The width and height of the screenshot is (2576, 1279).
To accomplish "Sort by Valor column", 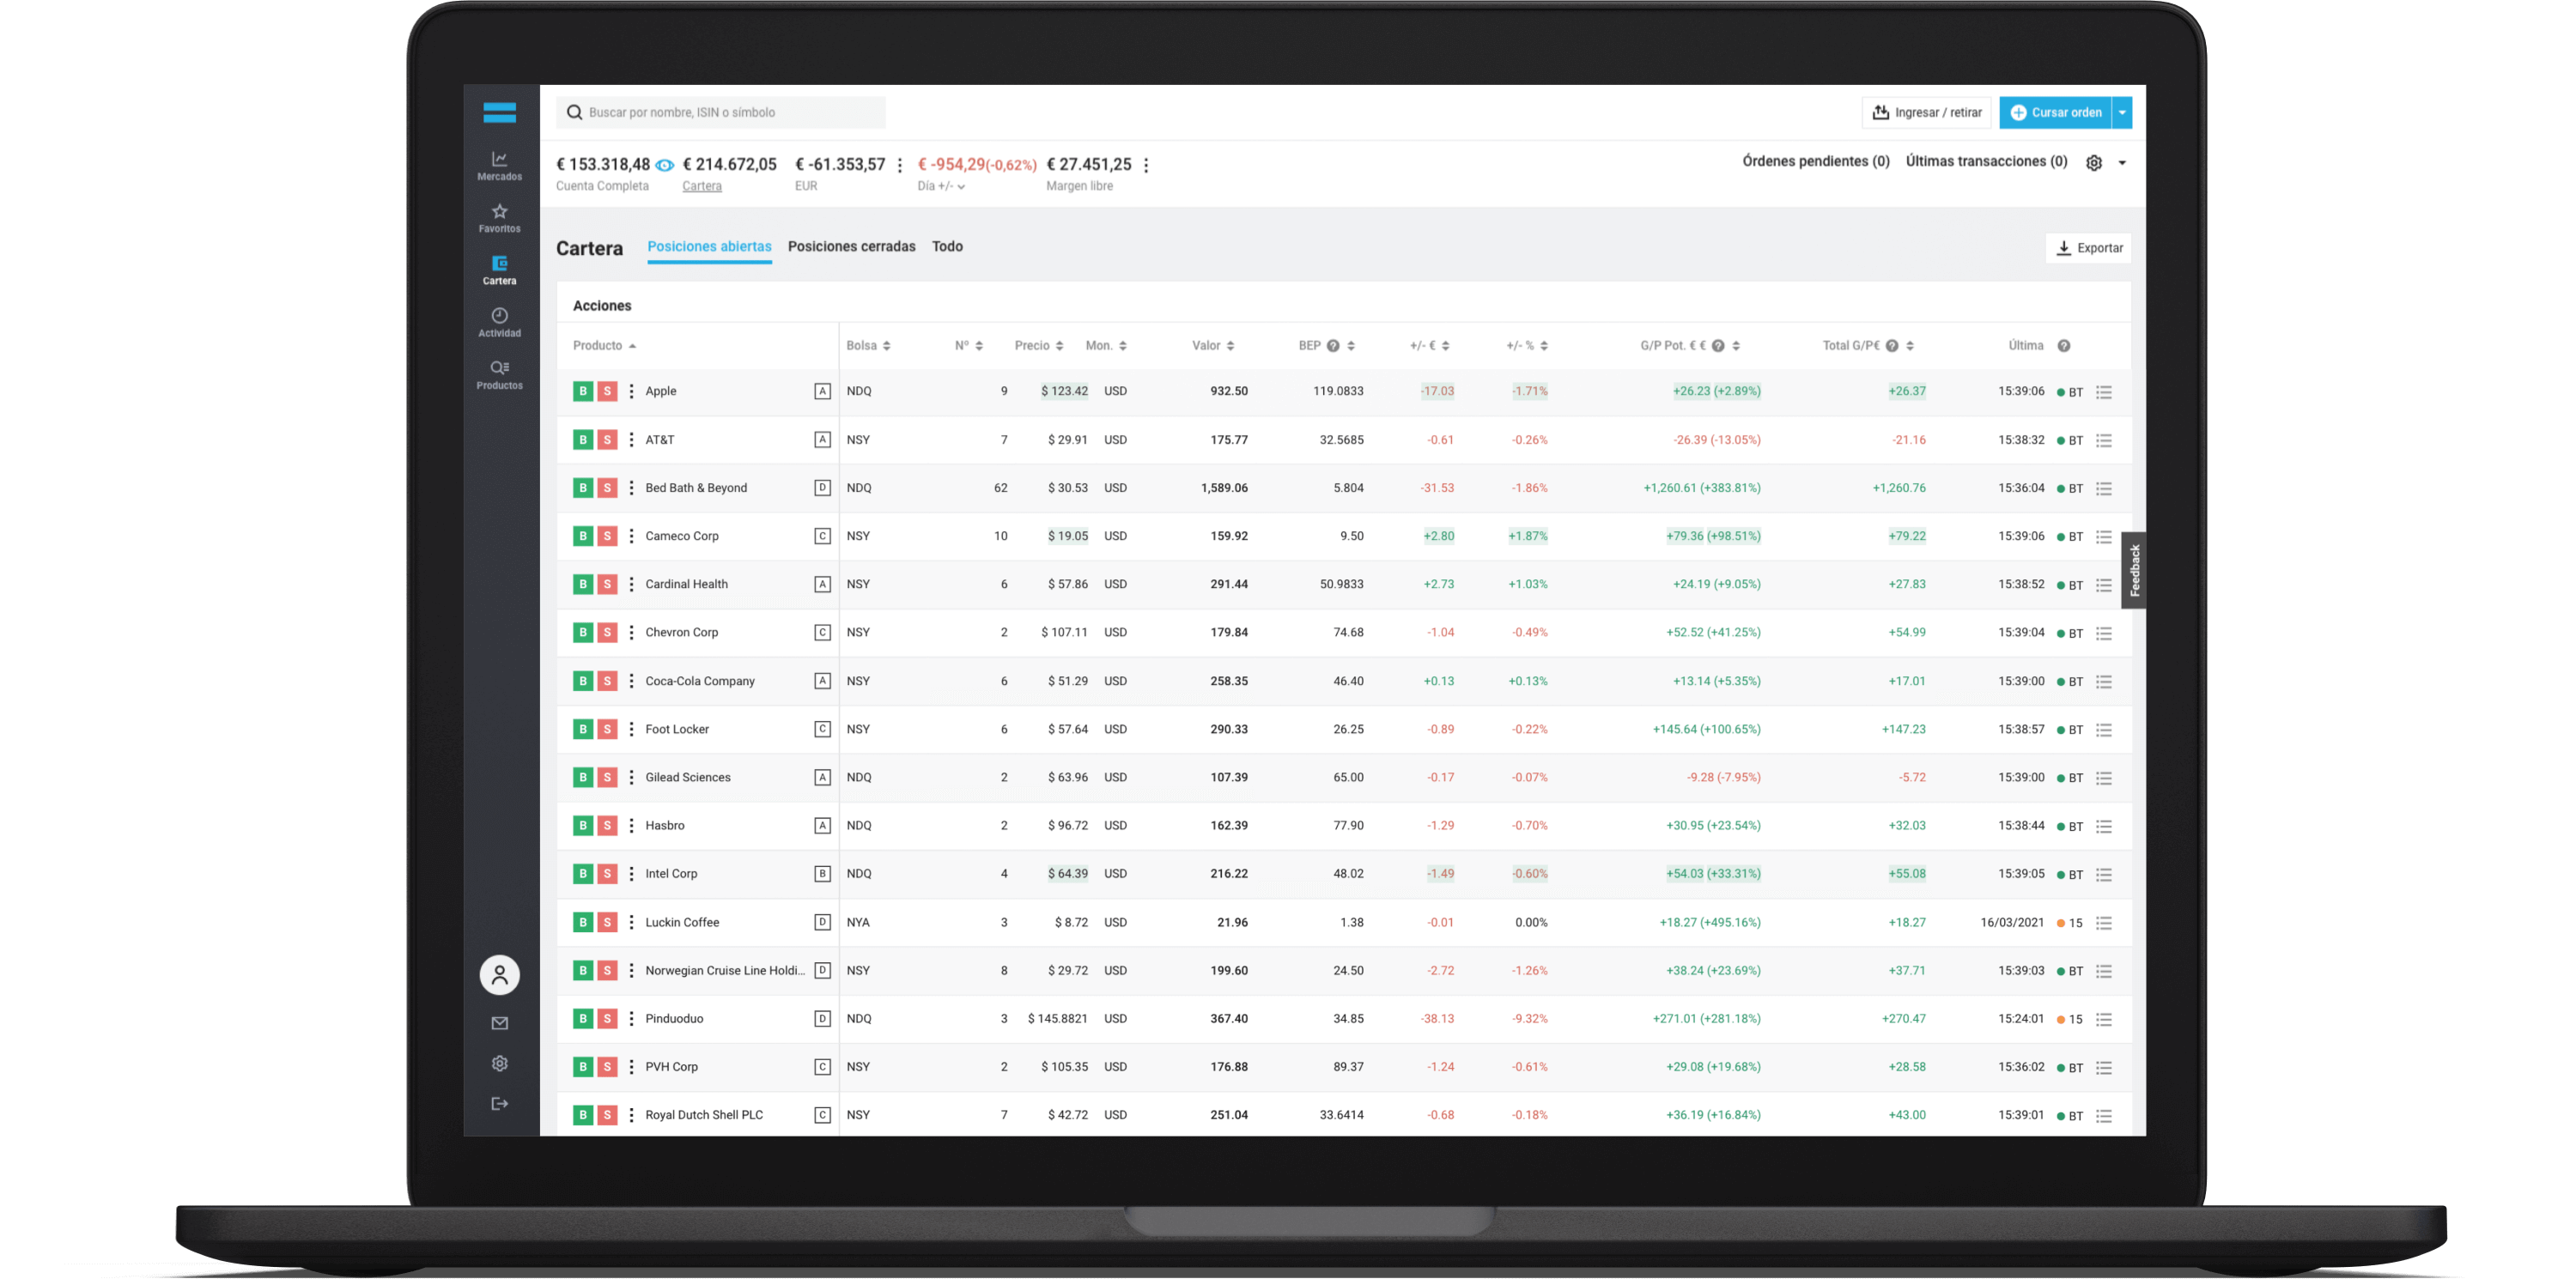I will click(x=1212, y=346).
